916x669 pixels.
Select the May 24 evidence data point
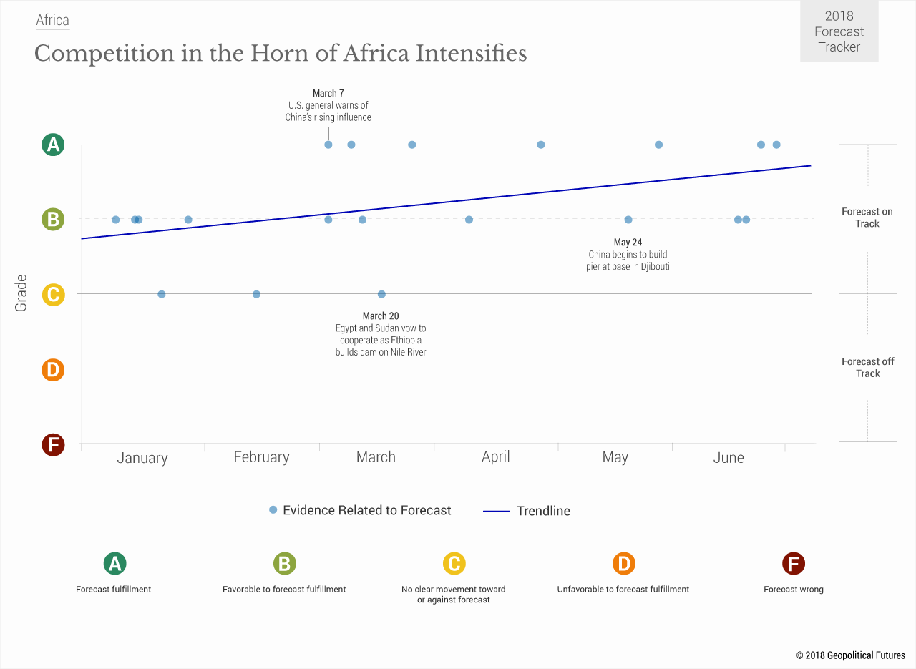click(628, 220)
